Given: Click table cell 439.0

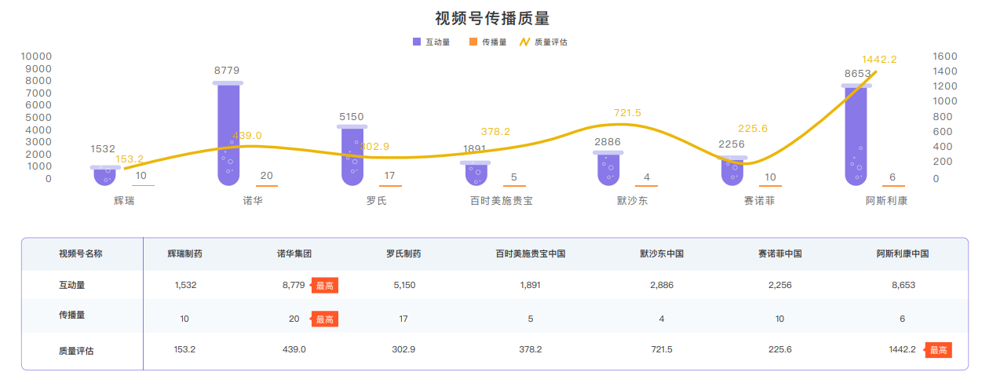Looking at the screenshot, I should 294,349.
